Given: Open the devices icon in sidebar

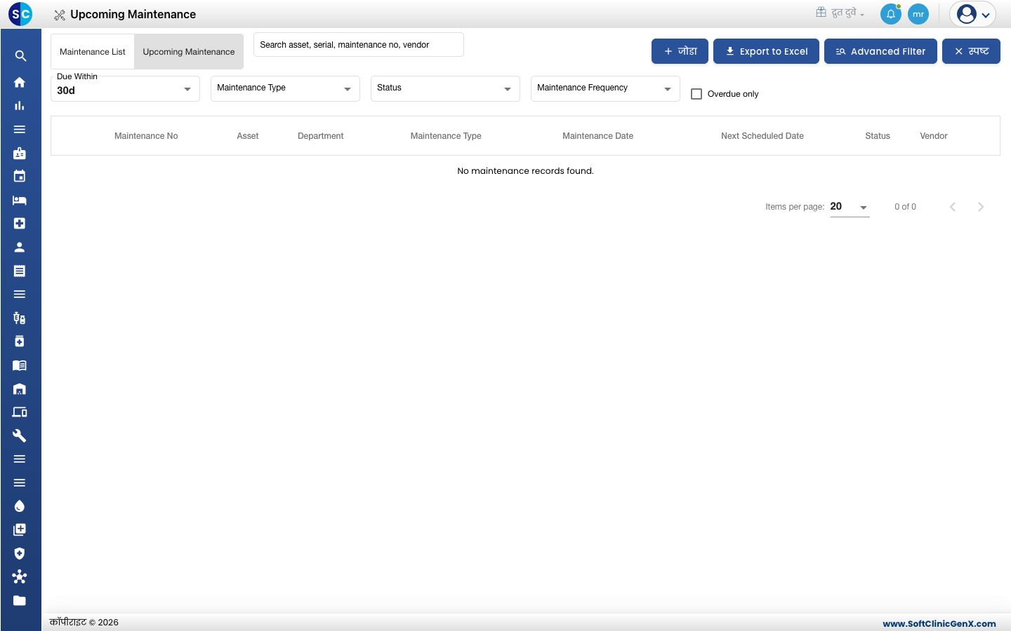Looking at the screenshot, I should coord(20,412).
